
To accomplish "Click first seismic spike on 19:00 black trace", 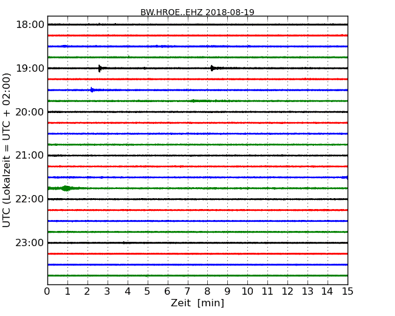I will click(x=100, y=68).
